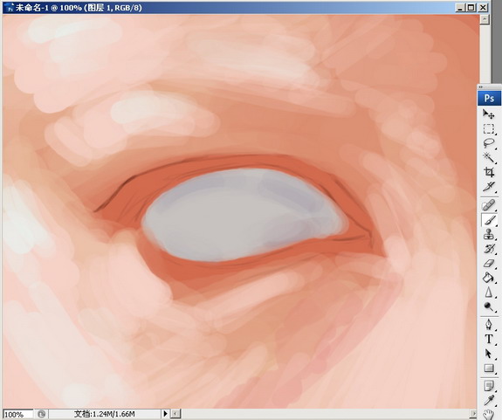Select the Brush tool
The image size is (502, 420).
(x=489, y=220)
